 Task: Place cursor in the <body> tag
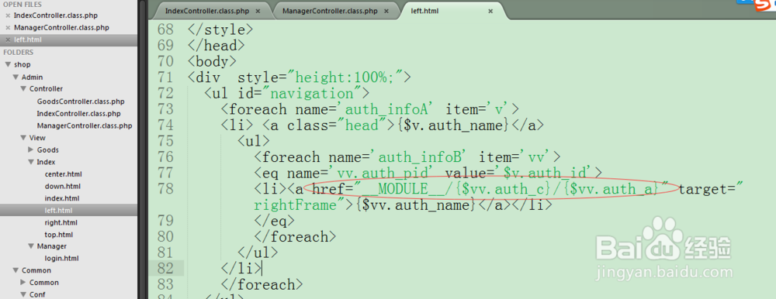212,62
